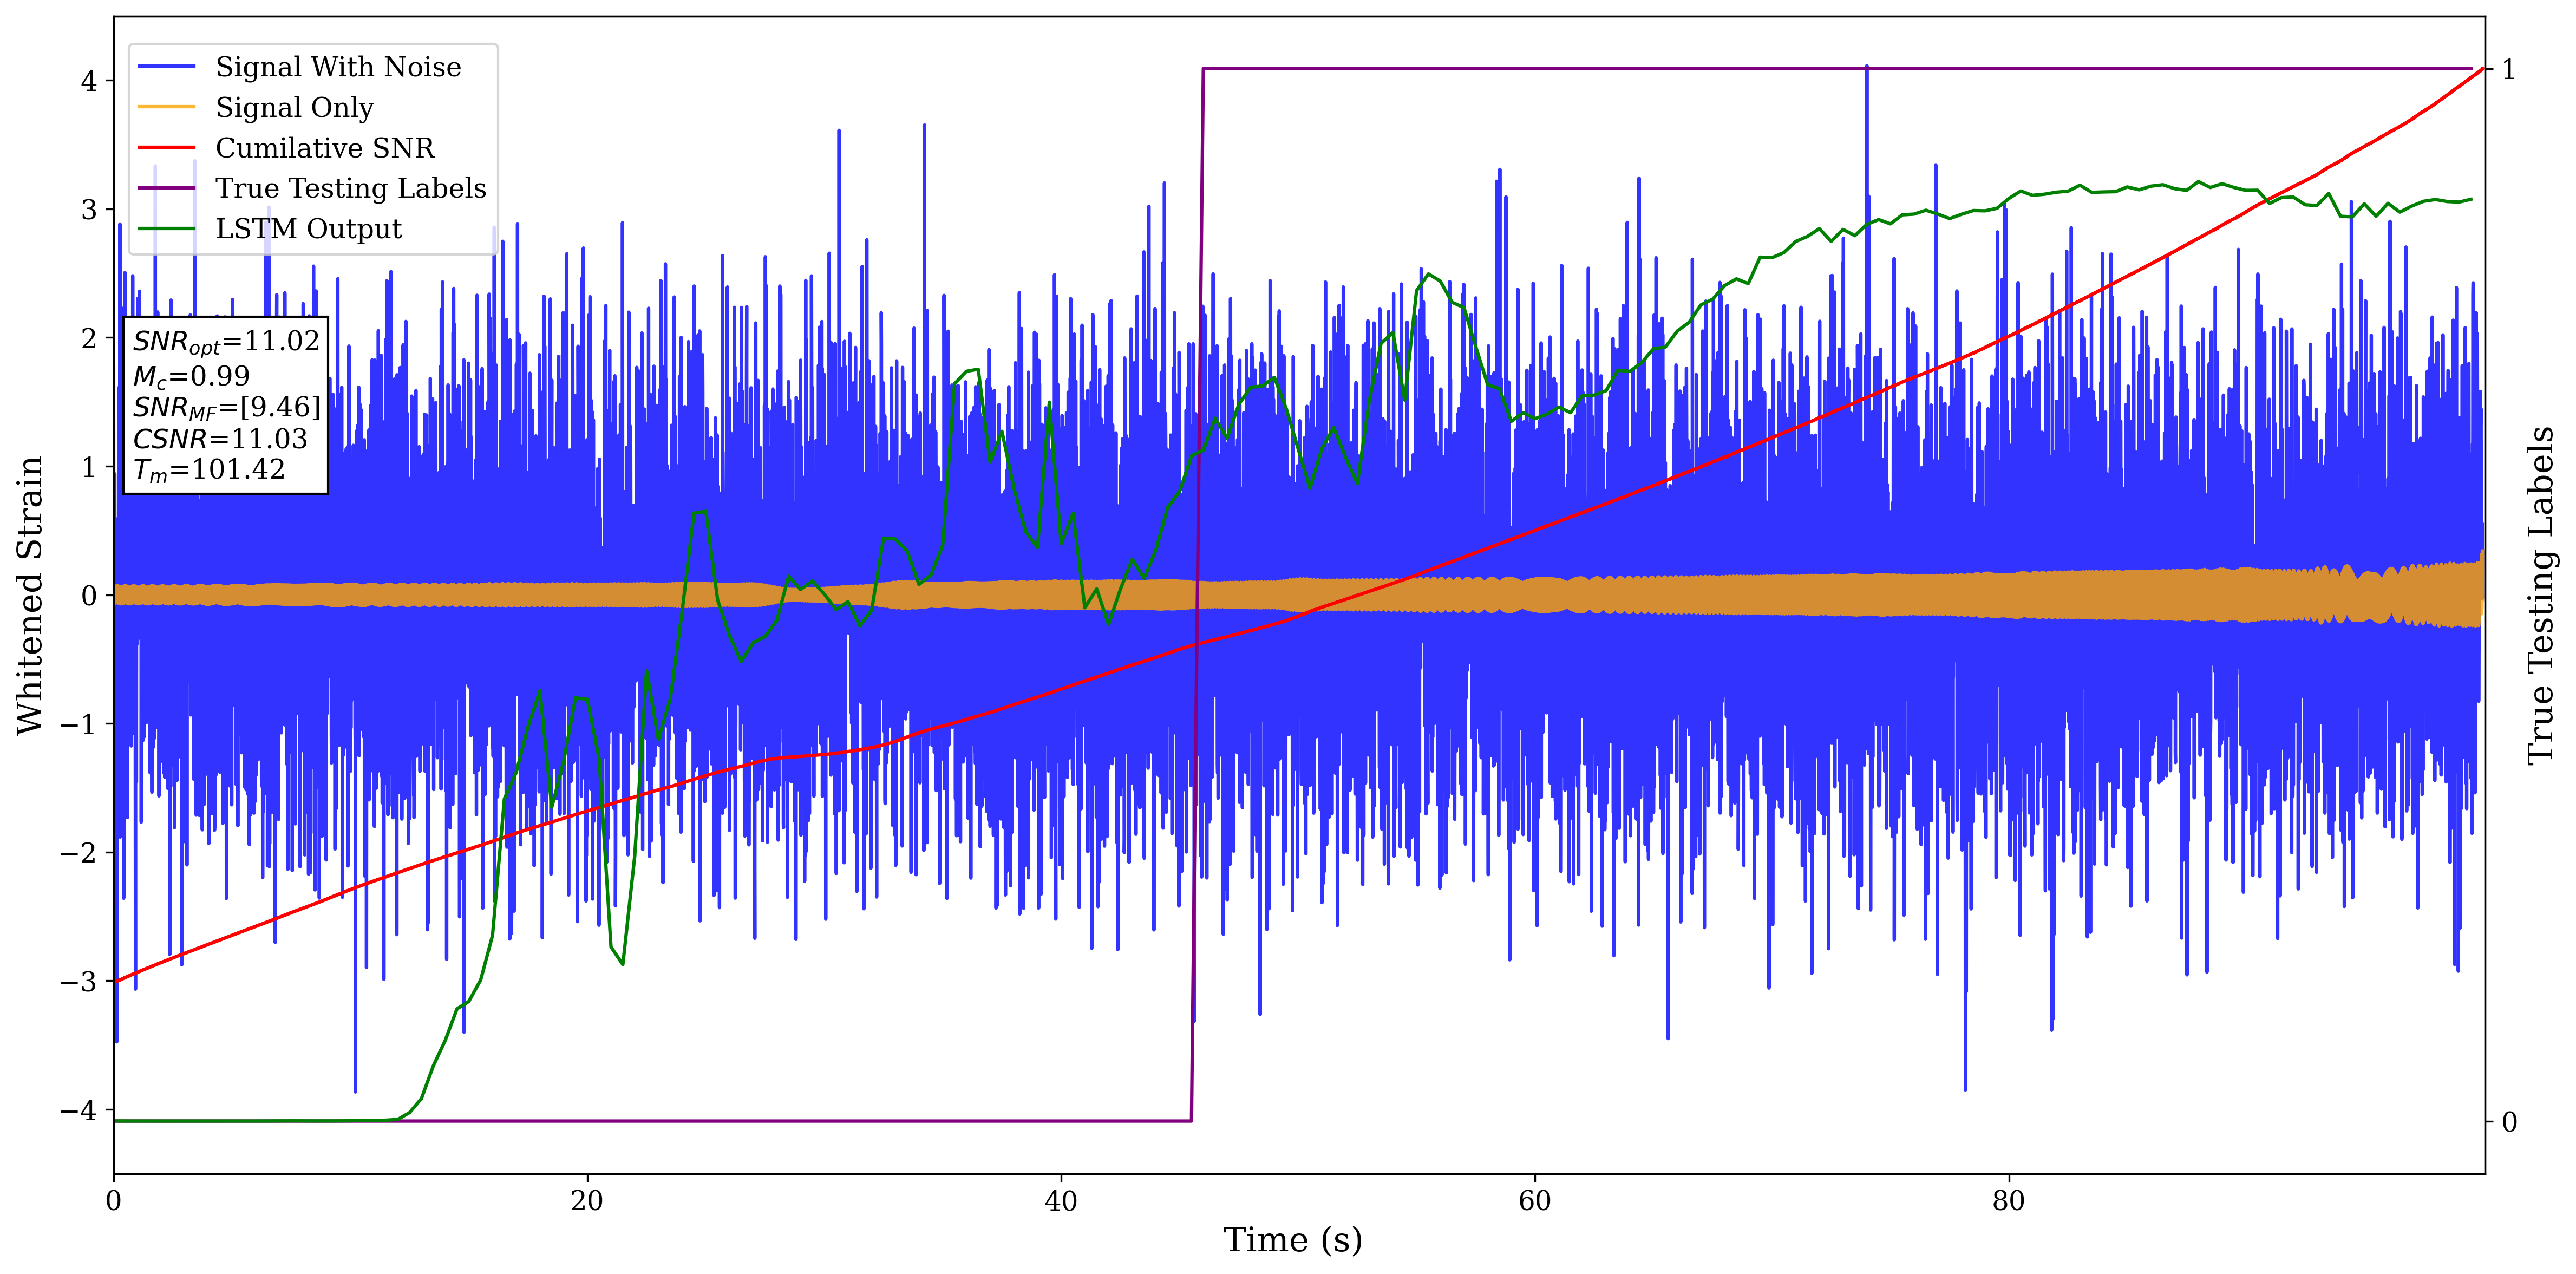Click the red Cumilative SNR legend line
The width and height of the screenshot is (2576, 1274).
[166, 148]
